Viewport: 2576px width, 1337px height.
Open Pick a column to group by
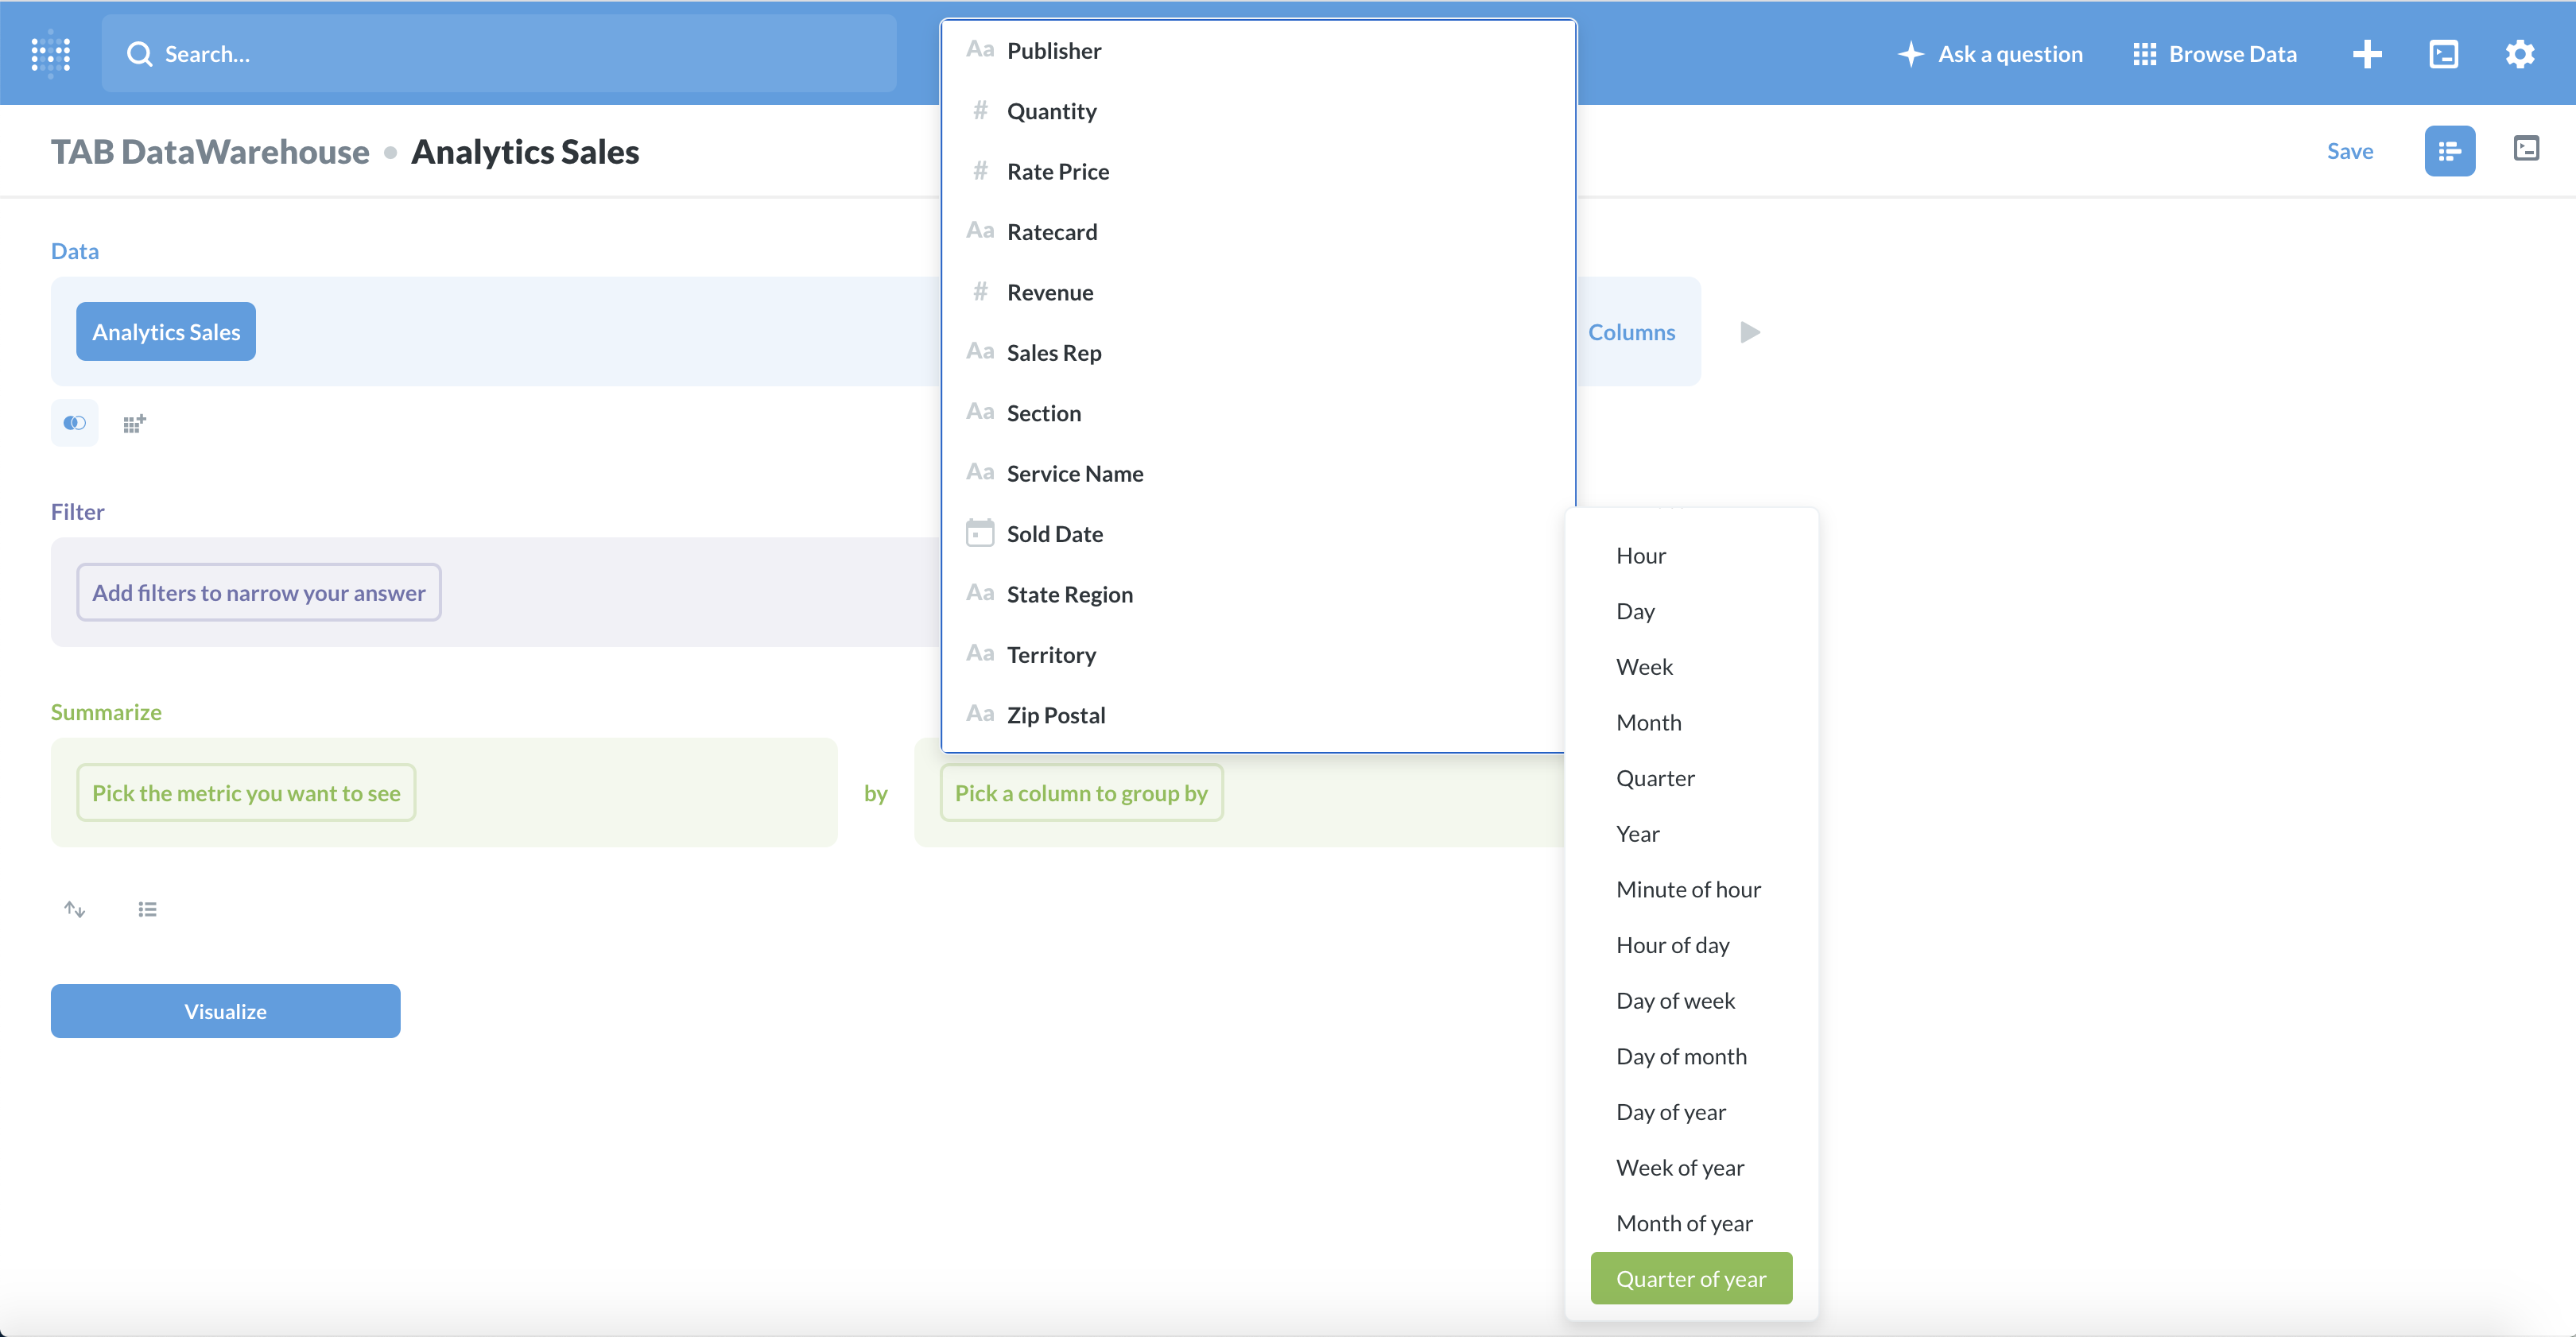click(x=1081, y=793)
